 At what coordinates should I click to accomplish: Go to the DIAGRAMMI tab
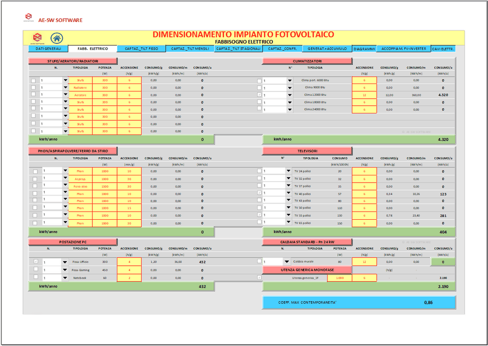point(365,49)
